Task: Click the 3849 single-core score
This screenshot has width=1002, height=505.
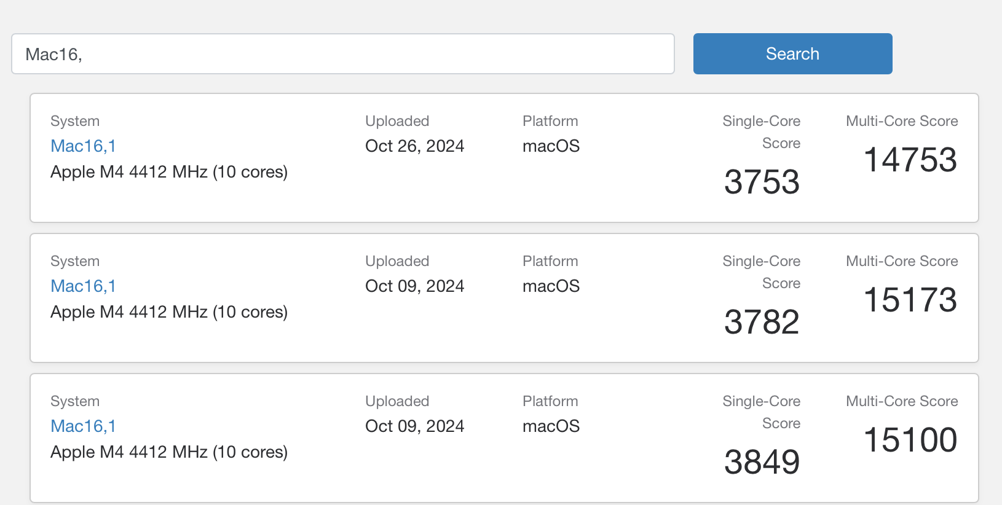Action: pyautogui.click(x=762, y=462)
